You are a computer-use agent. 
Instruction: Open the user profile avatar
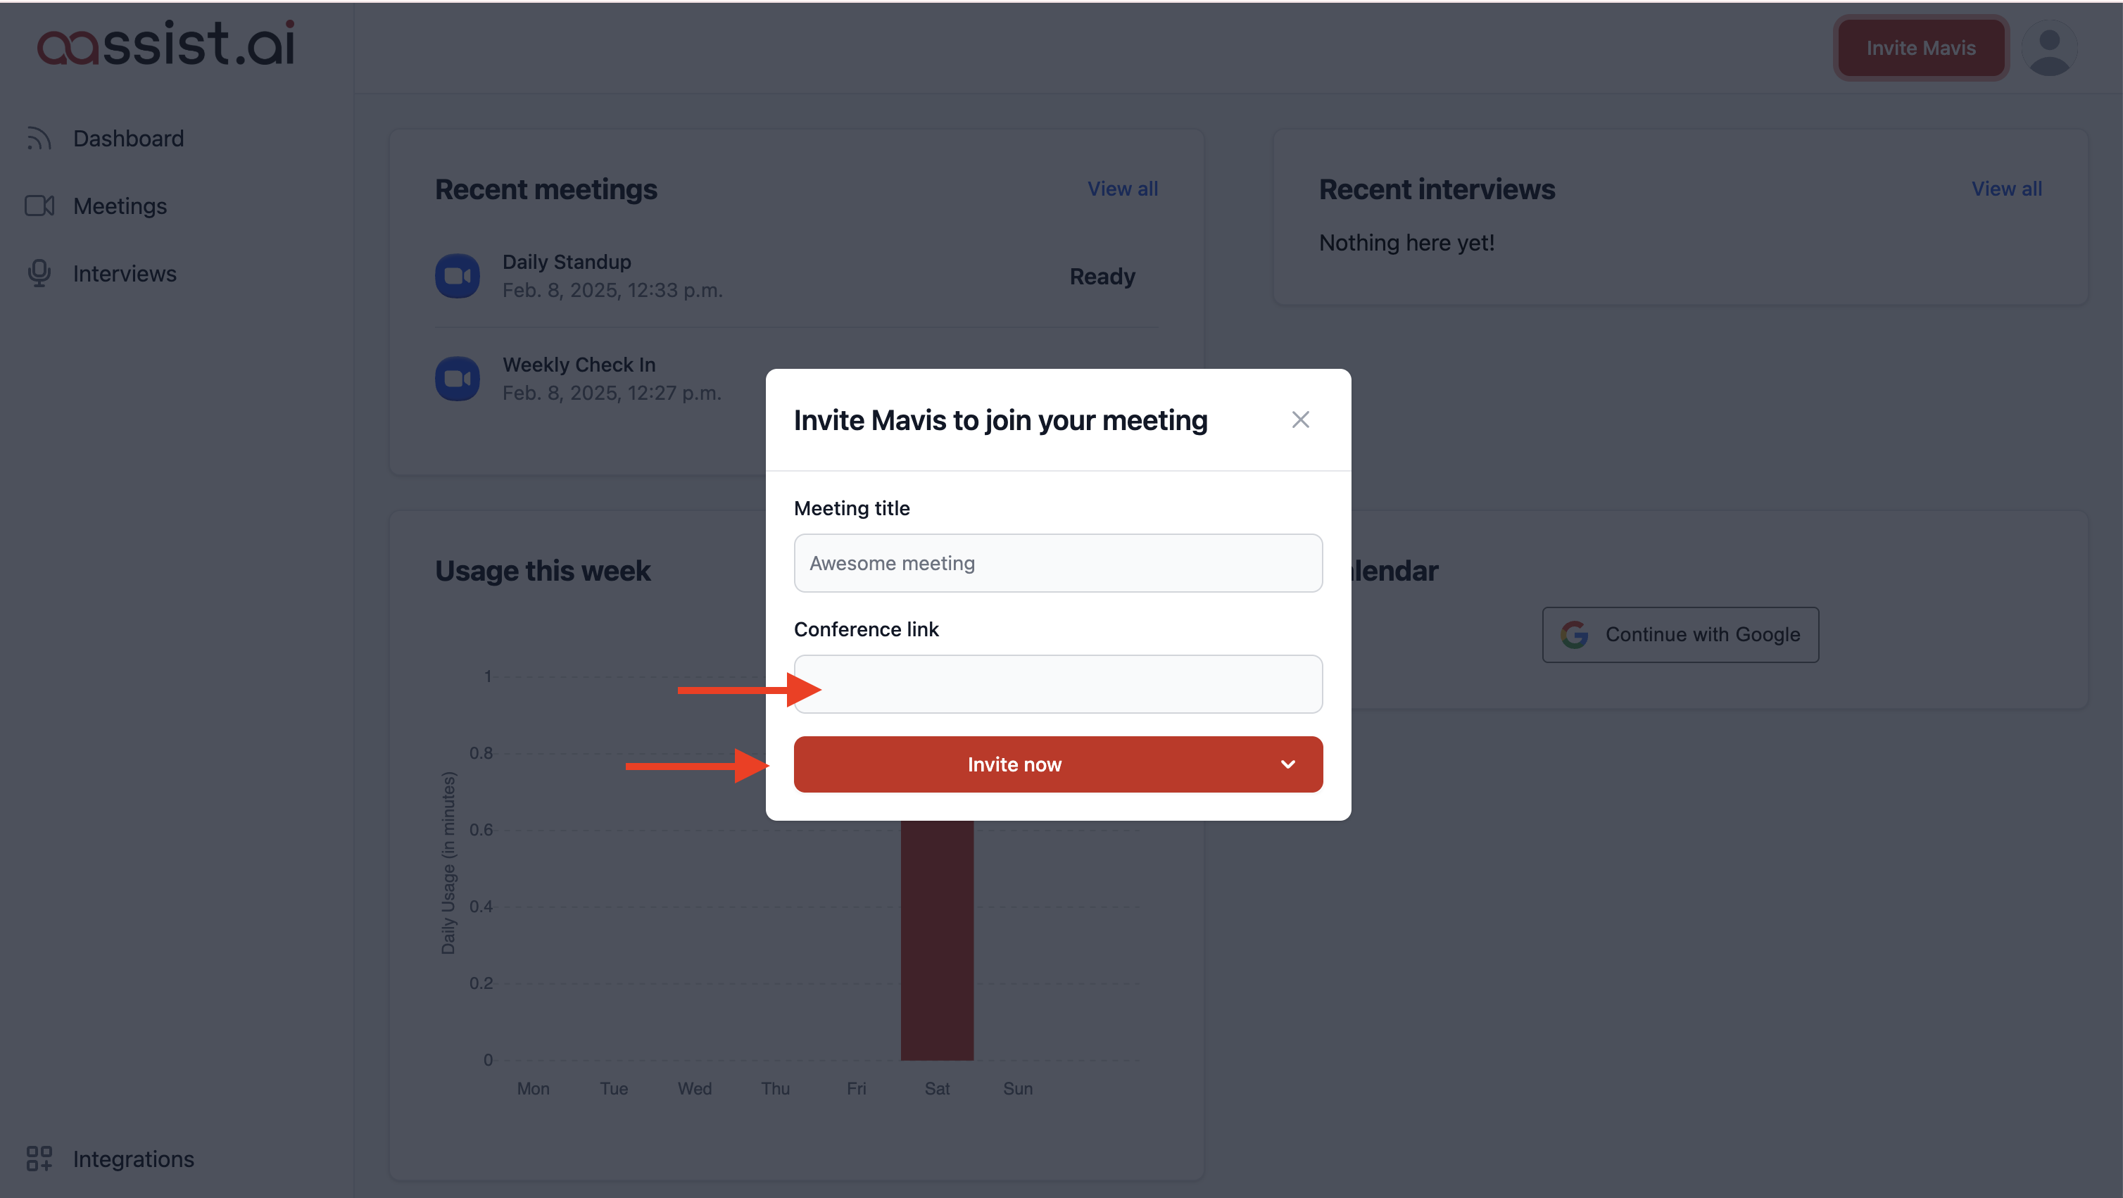(x=2049, y=49)
